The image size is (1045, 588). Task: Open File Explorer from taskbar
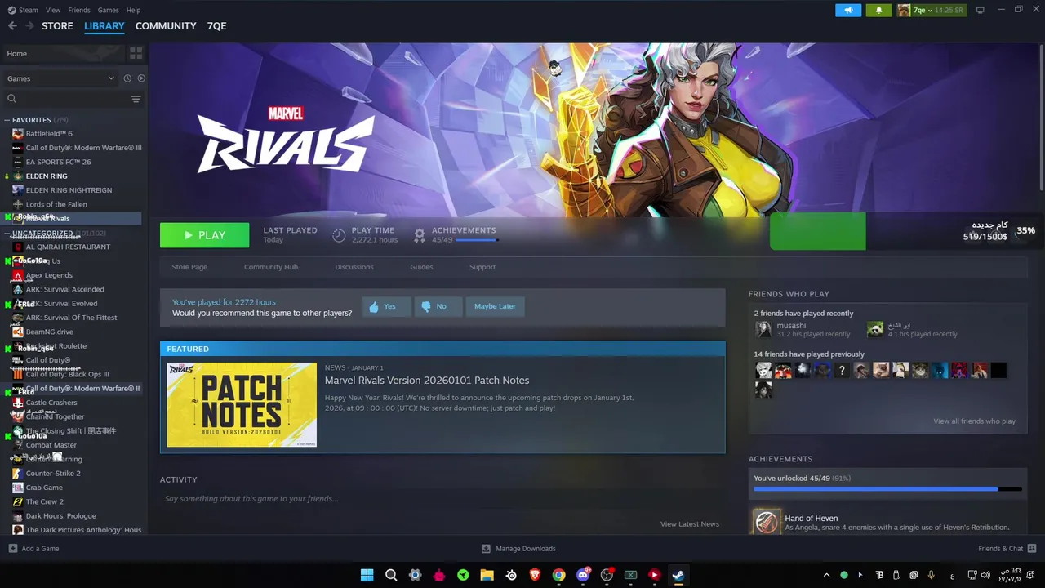coord(487,575)
